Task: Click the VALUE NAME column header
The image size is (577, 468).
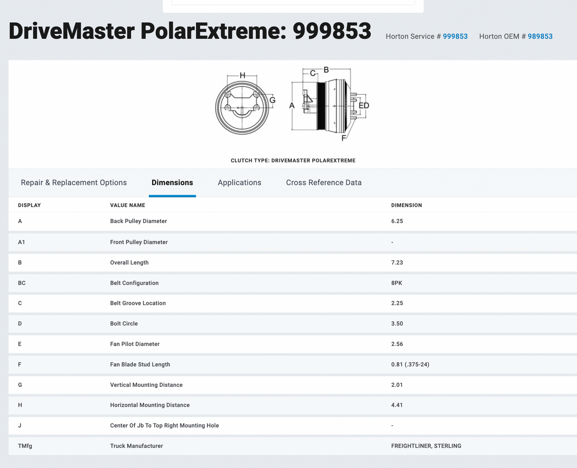Action: [x=127, y=206]
